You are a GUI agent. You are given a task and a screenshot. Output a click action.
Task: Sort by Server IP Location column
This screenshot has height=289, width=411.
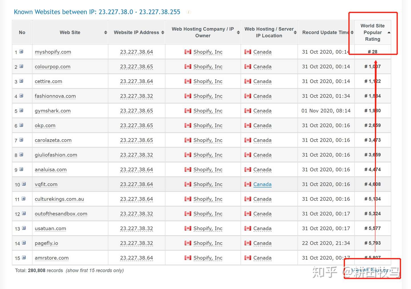[x=295, y=33]
